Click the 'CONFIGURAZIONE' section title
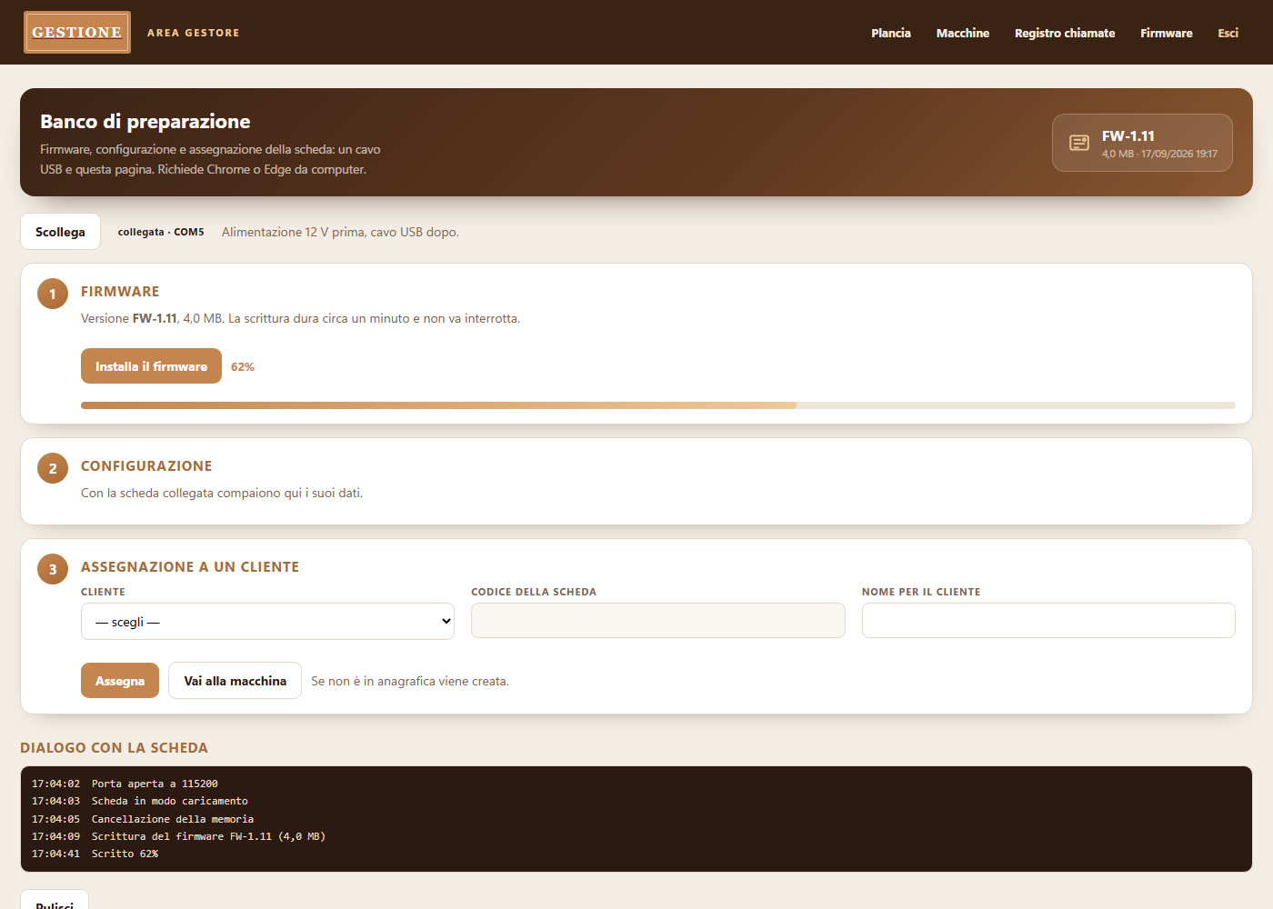The image size is (1273, 909). 146,466
